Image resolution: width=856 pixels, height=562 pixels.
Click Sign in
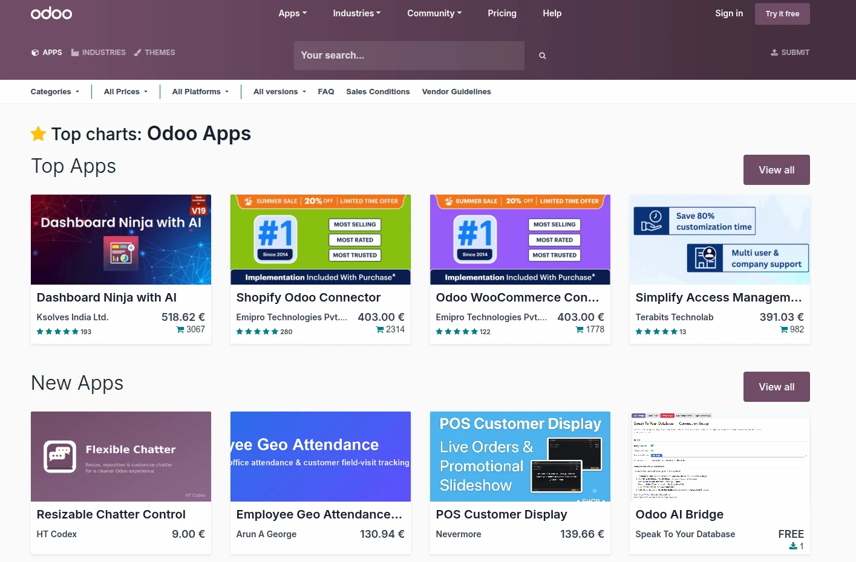(x=729, y=13)
